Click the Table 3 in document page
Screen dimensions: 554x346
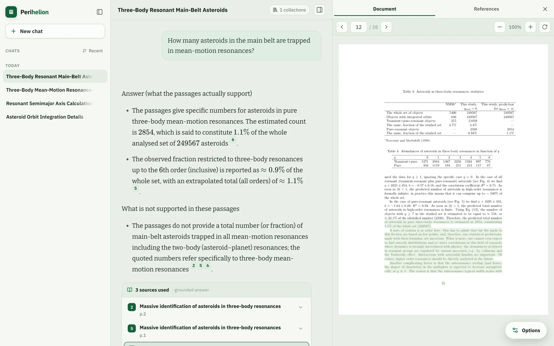[450, 119]
